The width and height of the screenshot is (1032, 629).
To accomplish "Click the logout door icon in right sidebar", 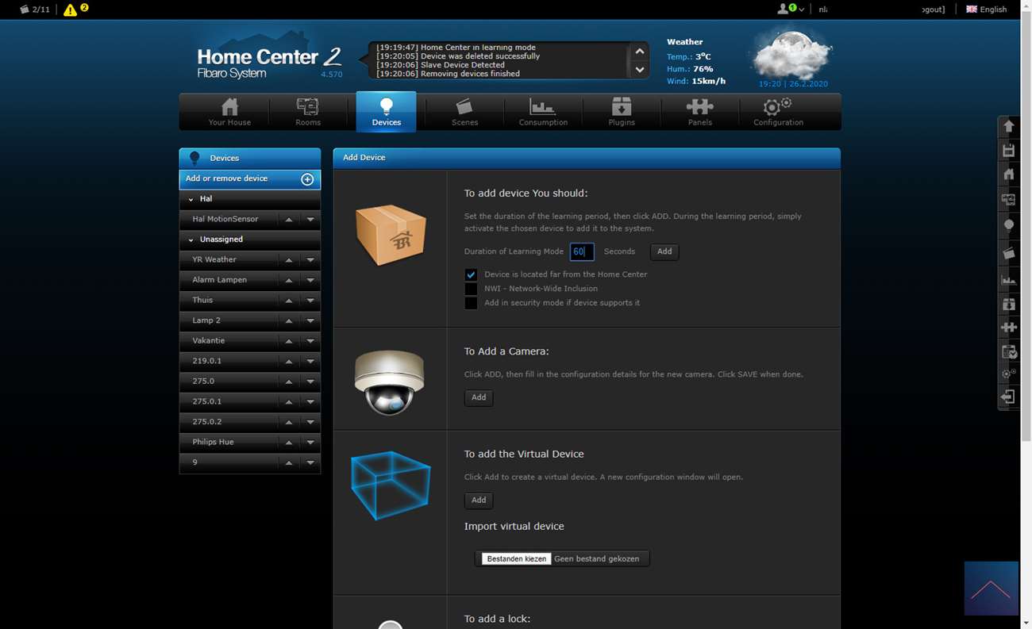I will coord(1008,397).
